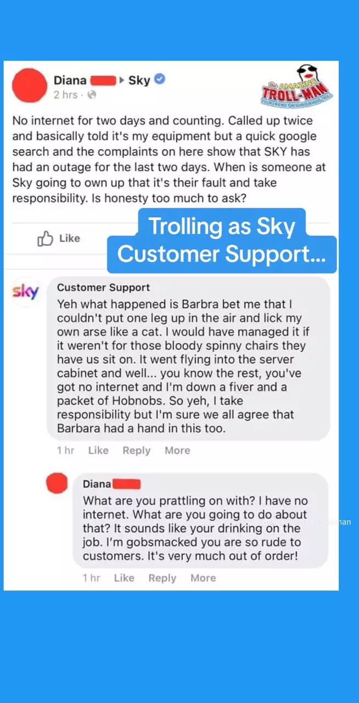Open More options under Diana's reply
Image resolution: width=359 pixels, height=703 pixels.
coord(203,578)
